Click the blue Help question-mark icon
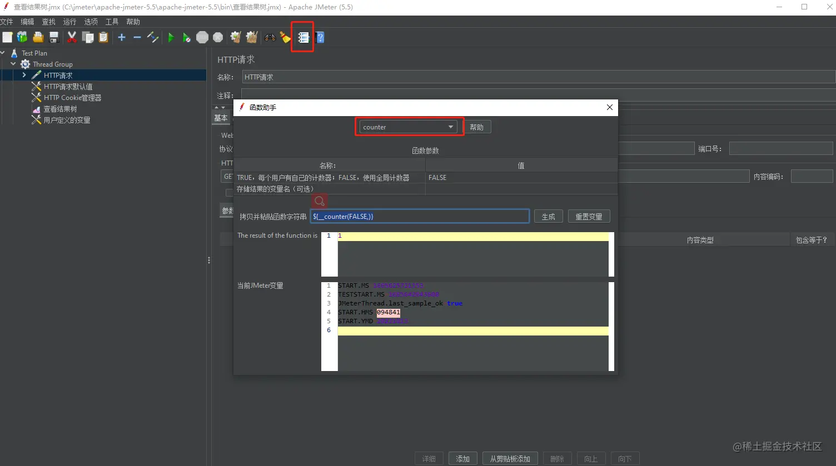The height and width of the screenshot is (466, 836). [x=320, y=37]
